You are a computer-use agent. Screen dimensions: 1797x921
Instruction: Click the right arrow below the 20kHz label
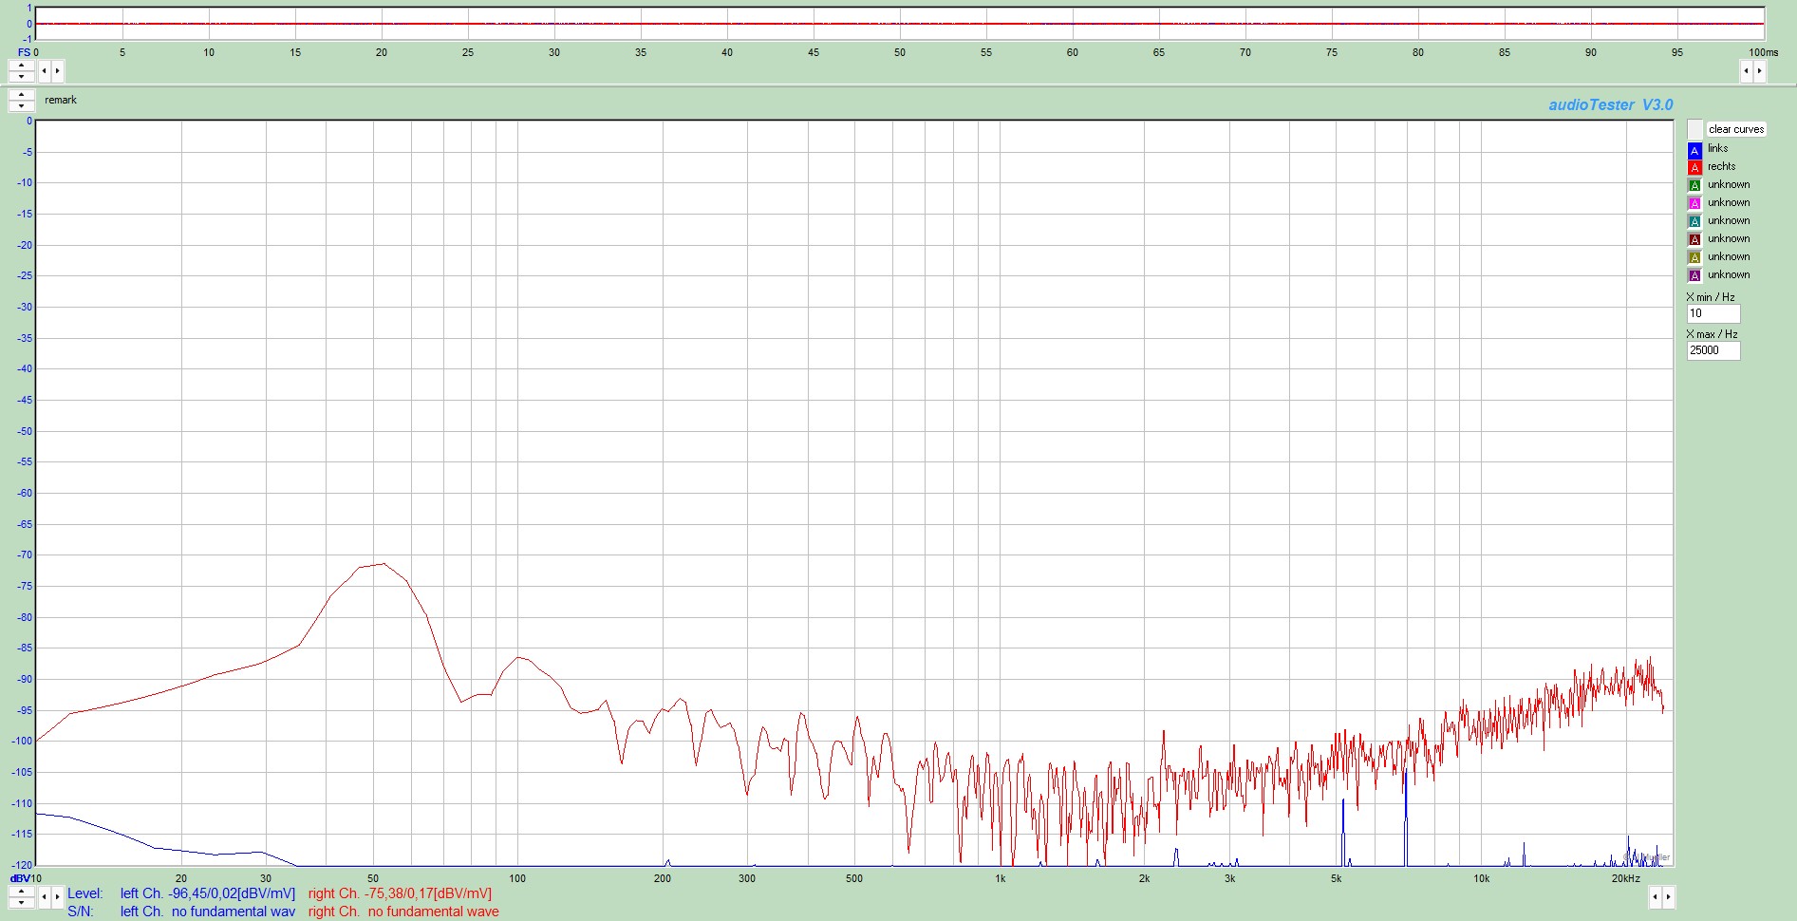coord(1668,896)
